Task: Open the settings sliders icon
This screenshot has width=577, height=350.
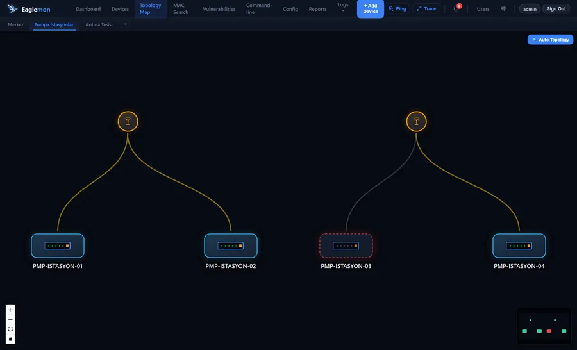Action: click(x=503, y=9)
